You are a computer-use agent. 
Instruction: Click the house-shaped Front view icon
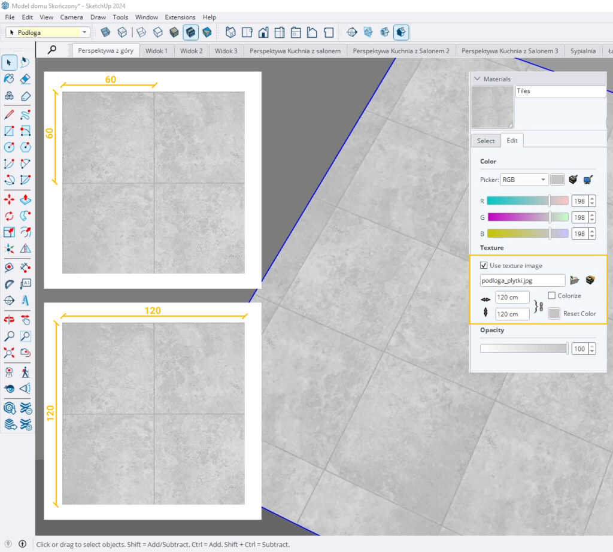tap(263, 32)
